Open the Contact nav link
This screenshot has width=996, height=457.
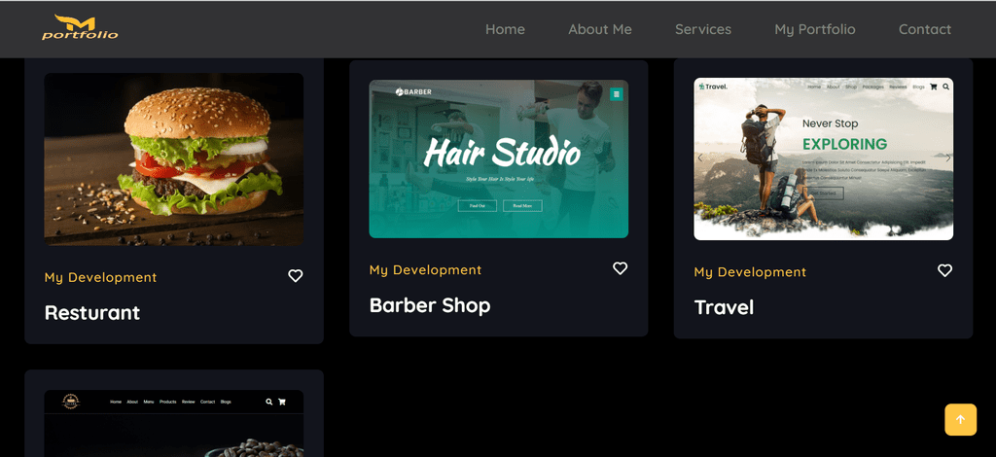pos(925,29)
